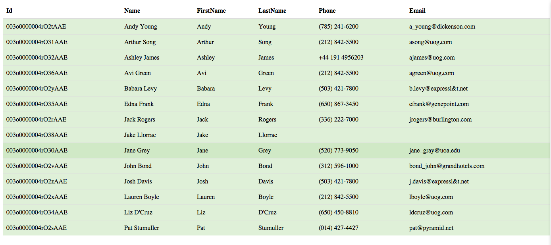Select Ashley James's phone number +44 191 4956203
The image size is (551, 245).
341,58
